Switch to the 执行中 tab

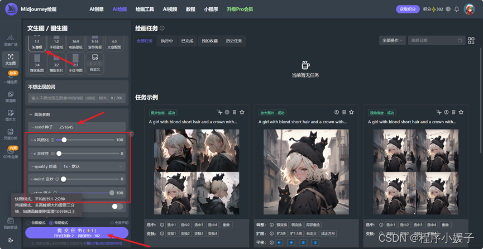click(166, 41)
